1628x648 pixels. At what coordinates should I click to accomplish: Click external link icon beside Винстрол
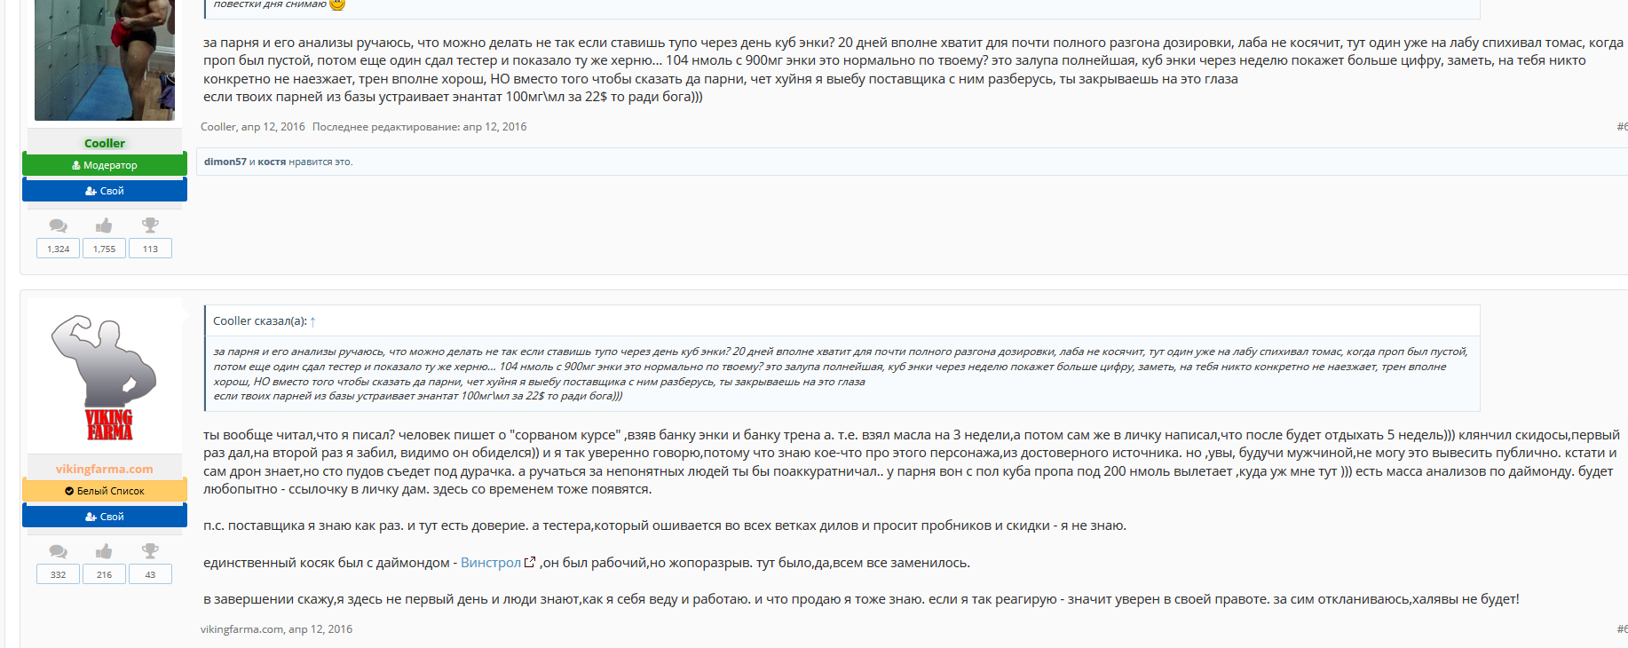530,563
